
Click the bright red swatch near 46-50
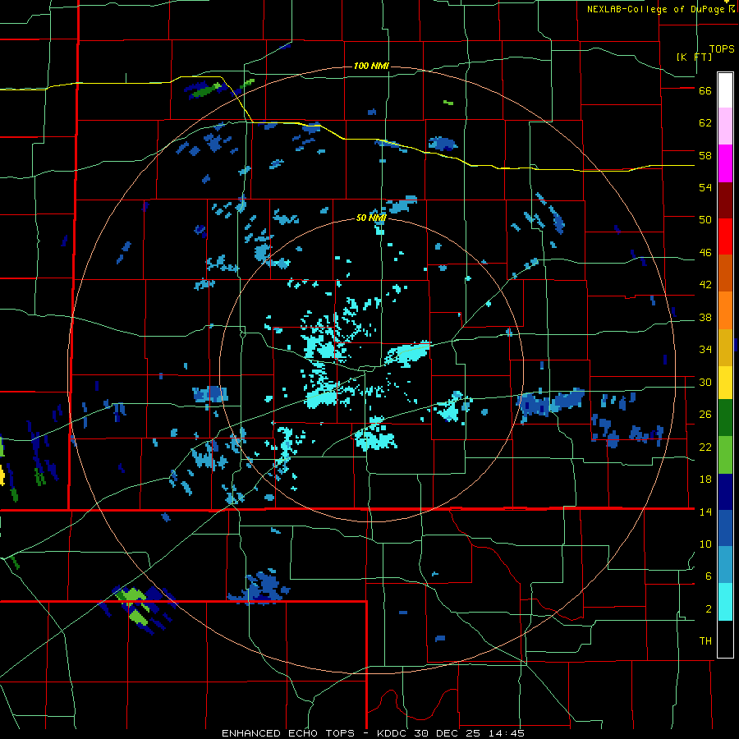pos(725,236)
